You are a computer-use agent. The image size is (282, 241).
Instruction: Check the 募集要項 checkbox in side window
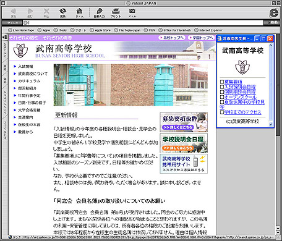(x=222, y=82)
